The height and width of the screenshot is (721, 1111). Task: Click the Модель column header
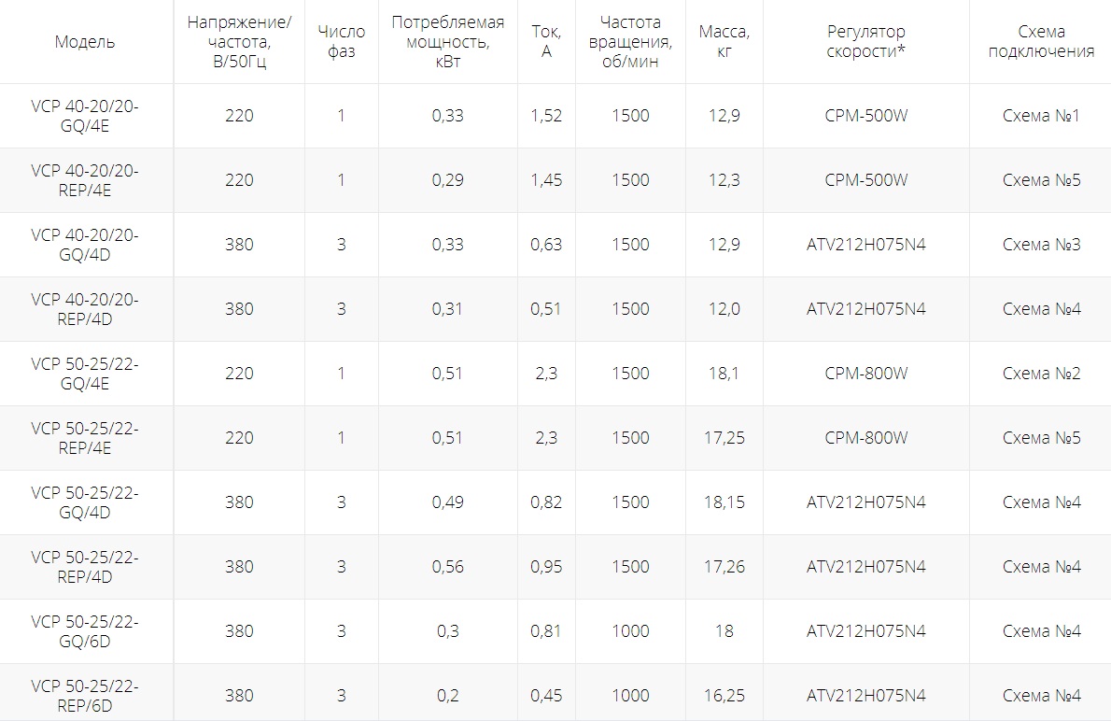click(84, 42)
